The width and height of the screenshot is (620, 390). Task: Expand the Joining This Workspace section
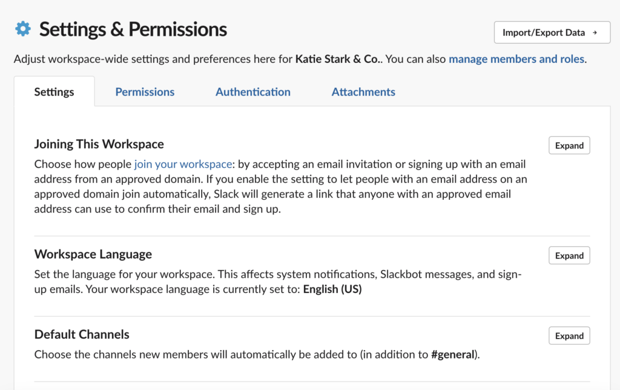(569, 145)
